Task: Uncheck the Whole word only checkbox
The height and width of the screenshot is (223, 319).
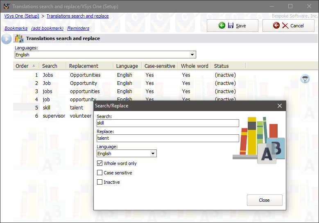Action: point(100,163)
